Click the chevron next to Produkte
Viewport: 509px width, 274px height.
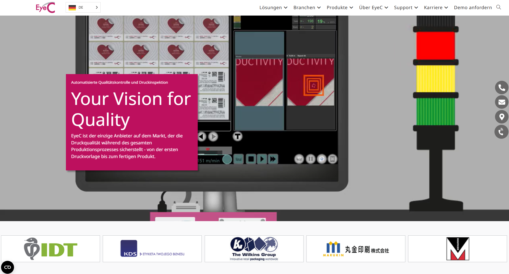pos(351,8)
